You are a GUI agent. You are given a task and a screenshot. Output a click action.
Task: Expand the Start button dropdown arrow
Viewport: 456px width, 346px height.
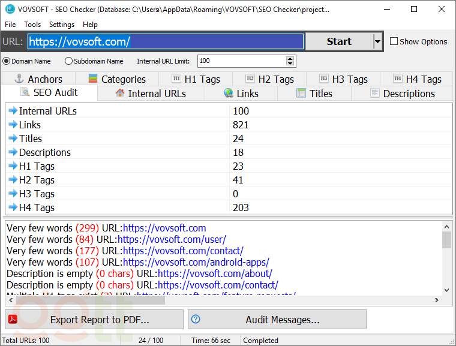point(377,41)
